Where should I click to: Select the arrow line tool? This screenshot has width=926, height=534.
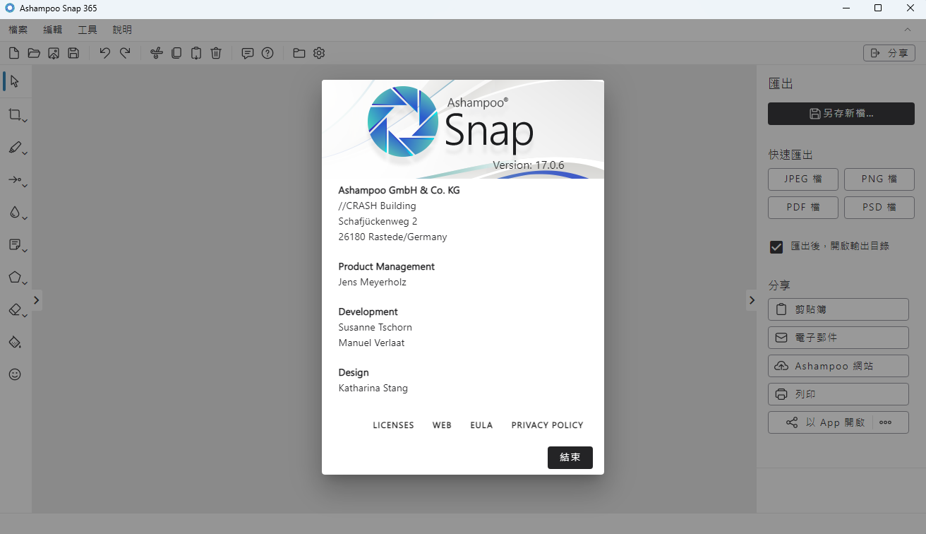tap(14, 180)
